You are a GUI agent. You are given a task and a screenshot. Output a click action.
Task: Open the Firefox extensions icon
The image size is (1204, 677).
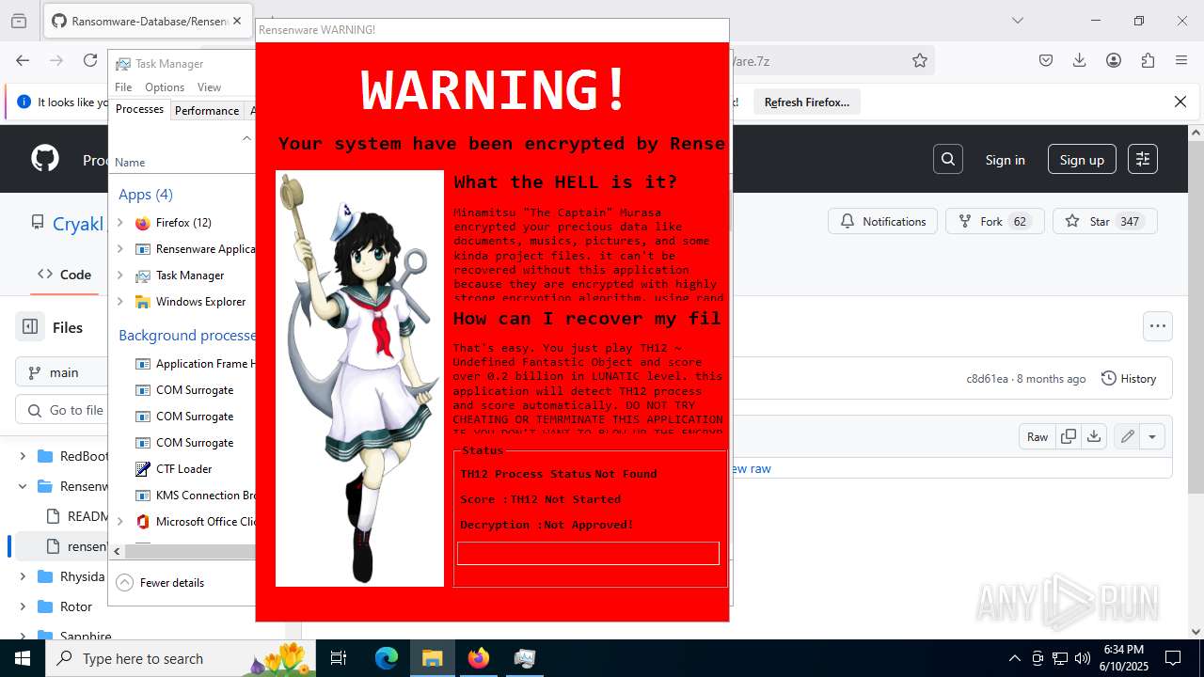click(x=1148, y=60)
